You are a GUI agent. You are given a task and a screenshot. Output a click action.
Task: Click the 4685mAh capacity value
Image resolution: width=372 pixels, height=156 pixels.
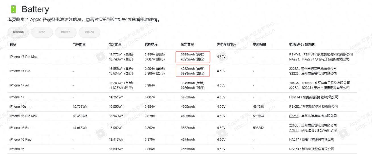click(x=188, y=116)
